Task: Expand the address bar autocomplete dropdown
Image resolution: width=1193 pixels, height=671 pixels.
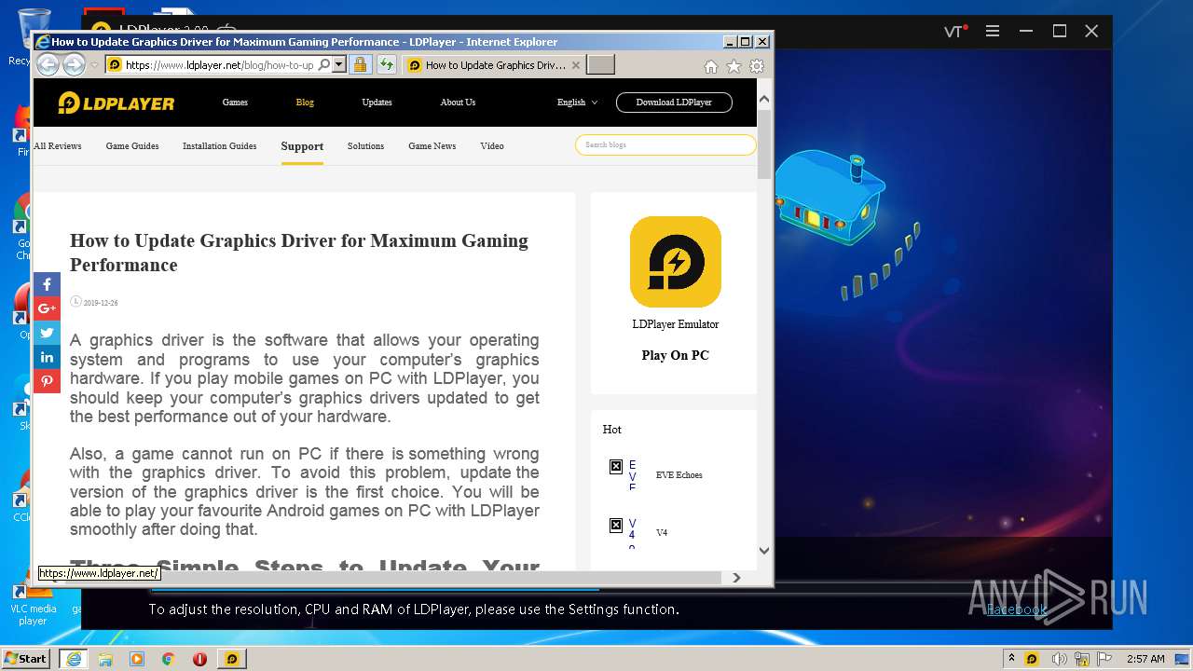Action: pyautogui.click(x=339, y=65)
